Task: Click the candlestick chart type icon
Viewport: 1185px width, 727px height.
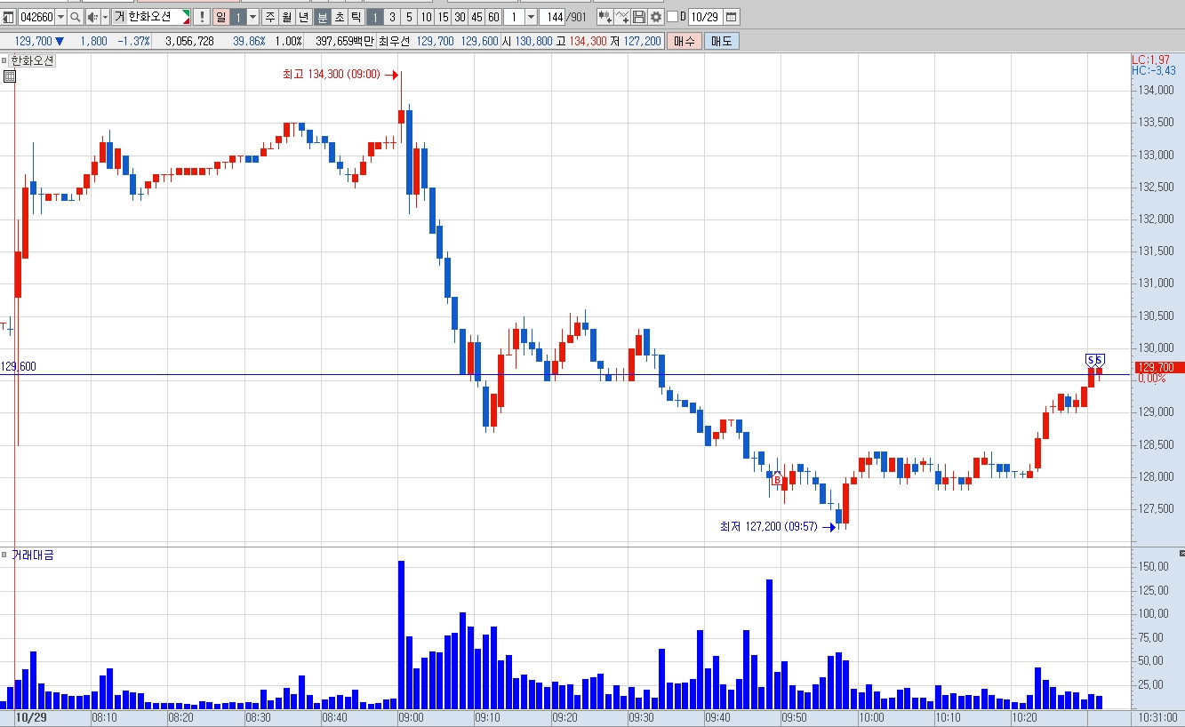Action: pyautogui.click(x=605, y=17)
